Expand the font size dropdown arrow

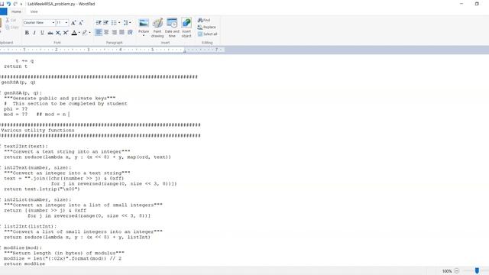(66, 23)
